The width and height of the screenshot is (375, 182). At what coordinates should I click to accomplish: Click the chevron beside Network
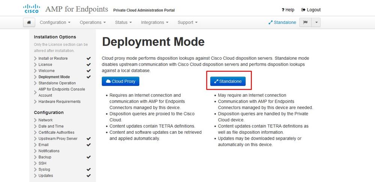(35, 120)
